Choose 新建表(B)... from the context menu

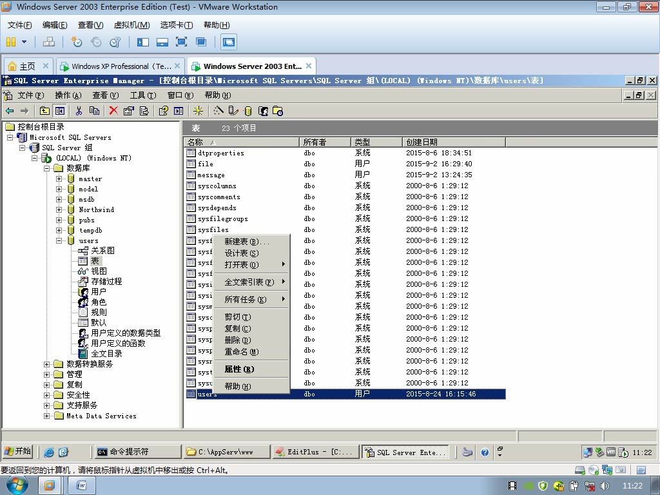251,242
